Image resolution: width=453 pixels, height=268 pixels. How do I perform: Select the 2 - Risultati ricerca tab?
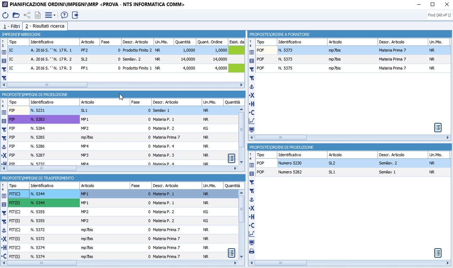pyautogui.click(x=45, y=26)
